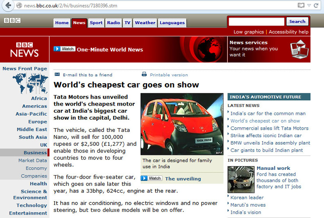The height and width of the screenshot is (218, 324).
Task: Open the Low graphics link
Action: click(248, 32)
